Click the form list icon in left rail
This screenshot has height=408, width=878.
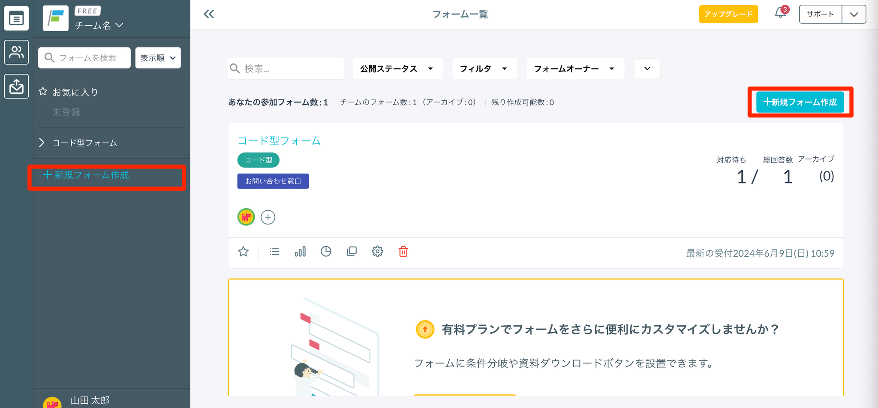pos(16,19)
